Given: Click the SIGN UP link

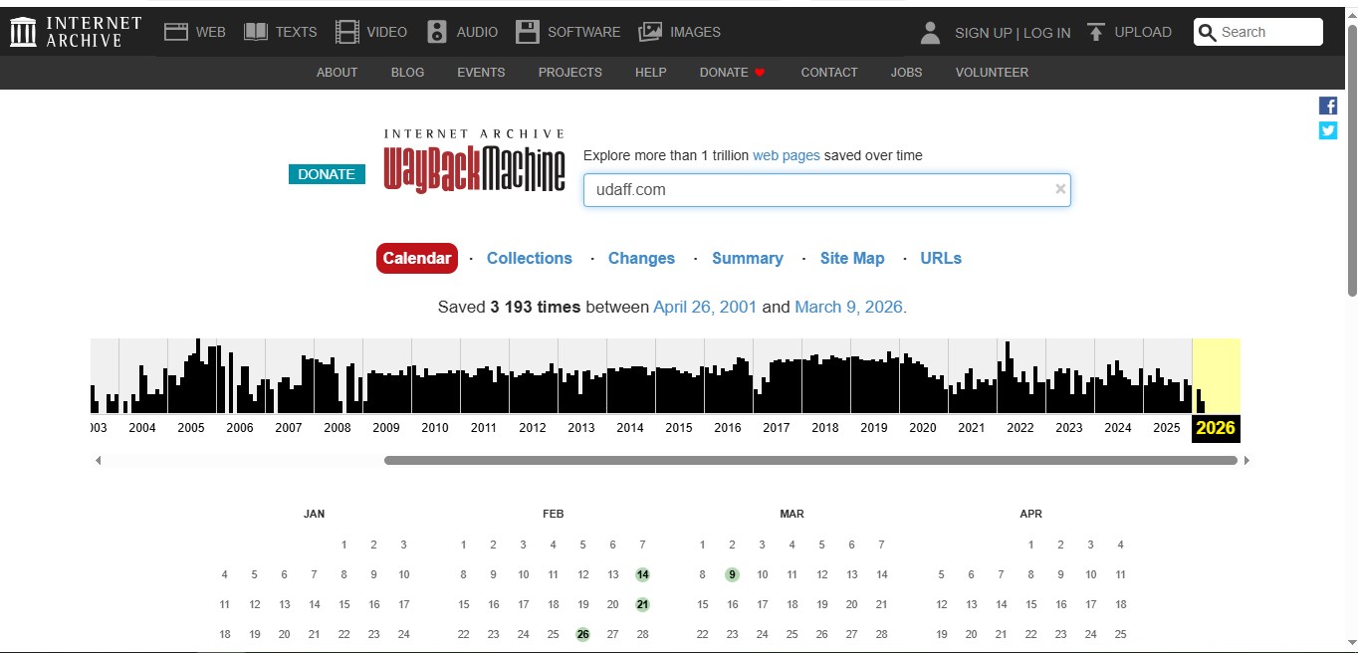Looking at the screenshot, I should (983, 33).
